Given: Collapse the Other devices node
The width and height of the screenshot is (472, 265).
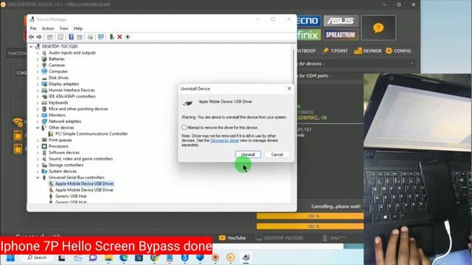Looking at the screenshot, I should [38, 127].
